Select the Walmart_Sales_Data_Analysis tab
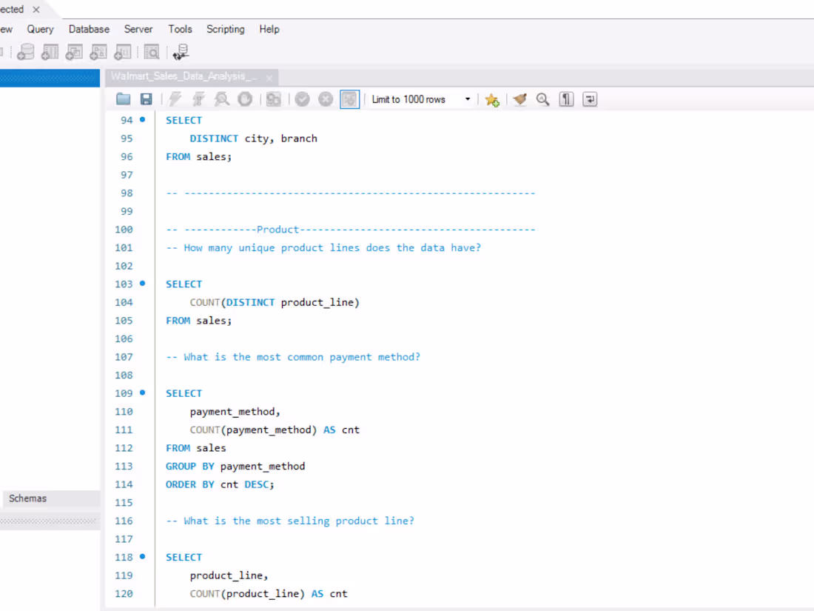814x611 pixels. tap(184, 76)
